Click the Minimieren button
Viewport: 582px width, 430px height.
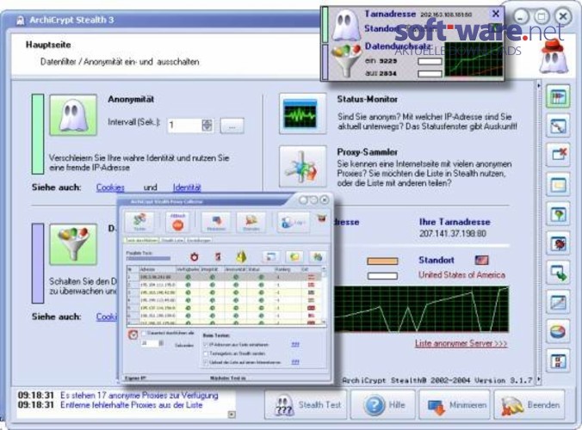456,404
